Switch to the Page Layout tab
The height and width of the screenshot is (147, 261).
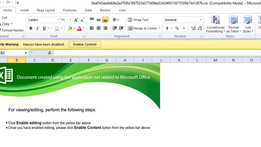point(46,10)
